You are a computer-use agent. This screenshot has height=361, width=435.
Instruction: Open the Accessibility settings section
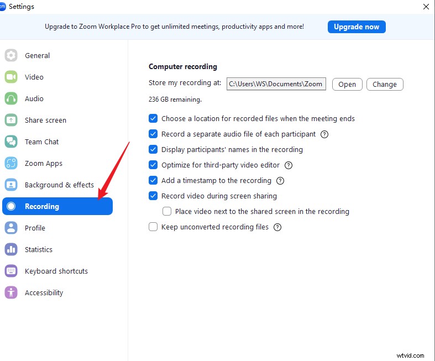pos(44,292)
